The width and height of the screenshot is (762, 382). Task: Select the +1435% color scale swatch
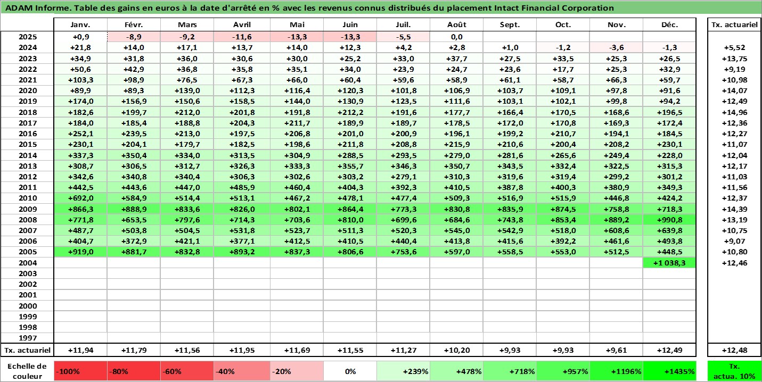point(669,371)
